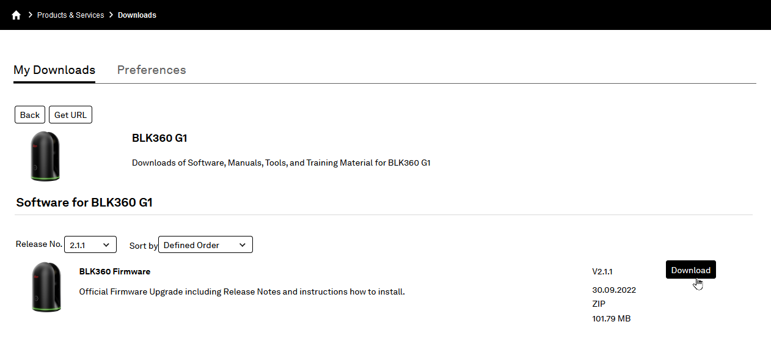Image resolution: width=771 pixels, height=352 pixels.
Task: Select the BLK360 G1 heading text
Action: click(159, 138)
